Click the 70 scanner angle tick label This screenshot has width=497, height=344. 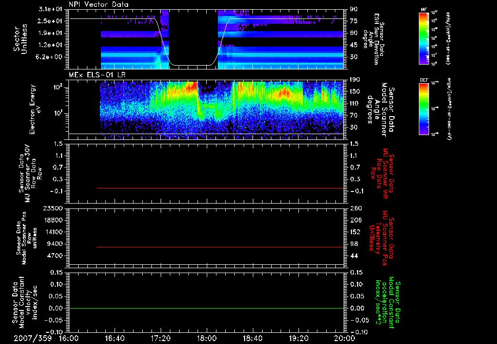pyautogui.click(x=354, y=116)
